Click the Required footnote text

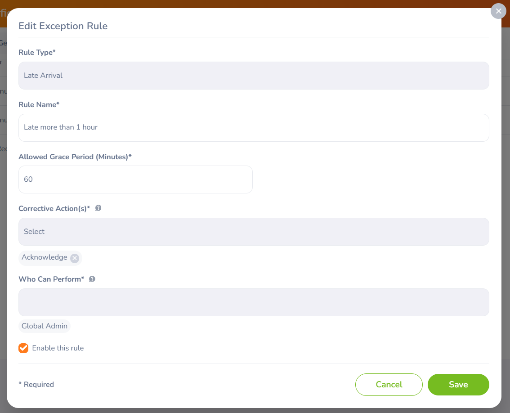click(36, 385)
